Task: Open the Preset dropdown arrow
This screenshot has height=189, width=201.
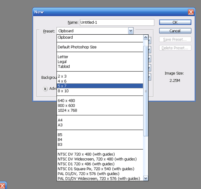Action: 131,31
